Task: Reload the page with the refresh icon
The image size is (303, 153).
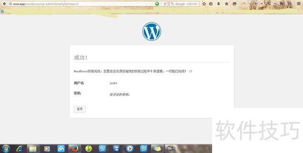Action: [x=165, y=4]
